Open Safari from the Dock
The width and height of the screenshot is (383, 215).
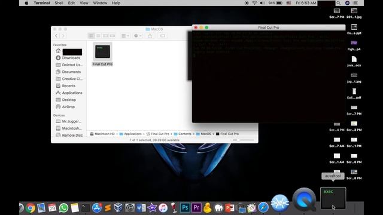[x=263, y=208]
